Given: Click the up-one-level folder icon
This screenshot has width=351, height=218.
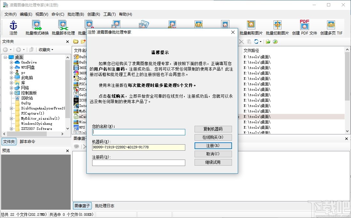Looking at the screenshot, I should [32, 49].
